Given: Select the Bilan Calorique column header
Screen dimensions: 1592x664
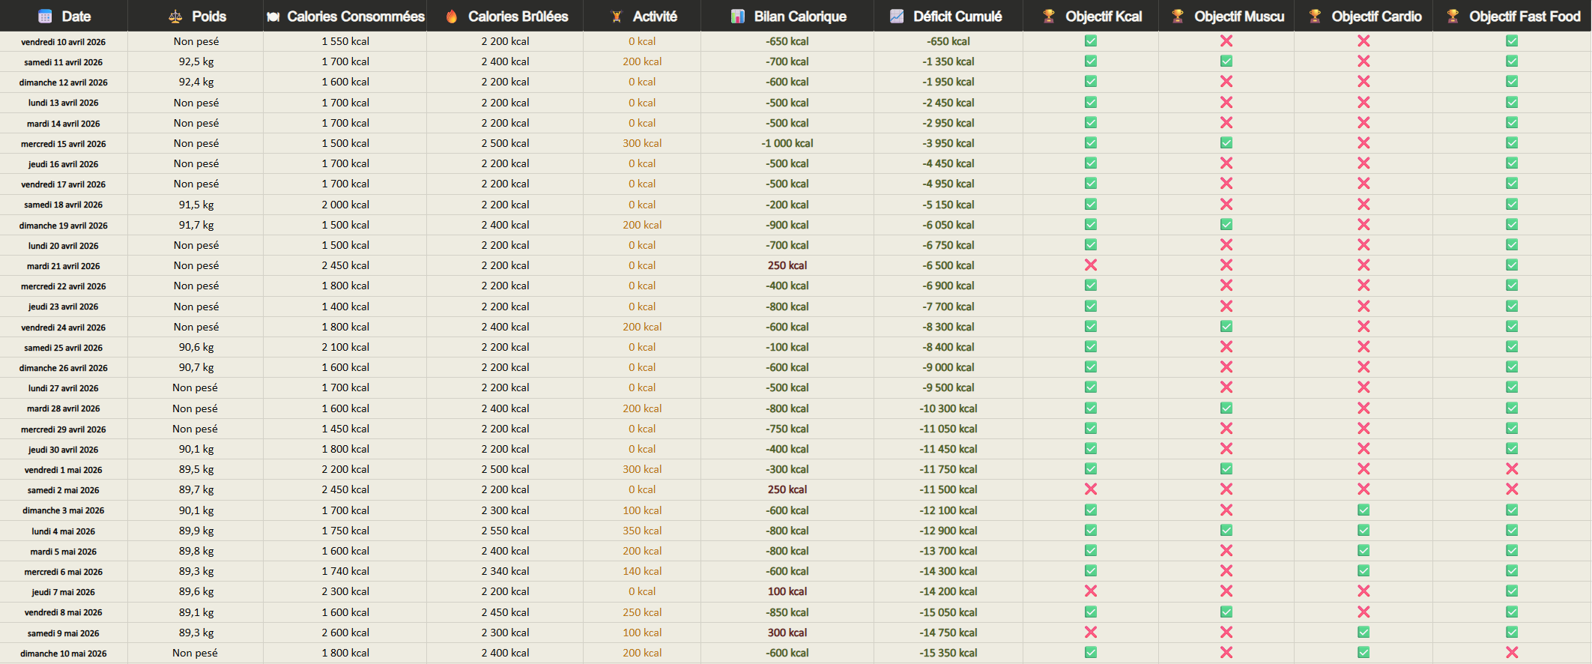Looking at the screenshot, I should (787, 16).
